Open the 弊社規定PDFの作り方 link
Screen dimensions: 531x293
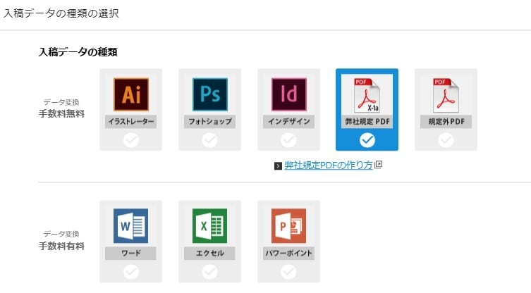[x=329, y=166]
